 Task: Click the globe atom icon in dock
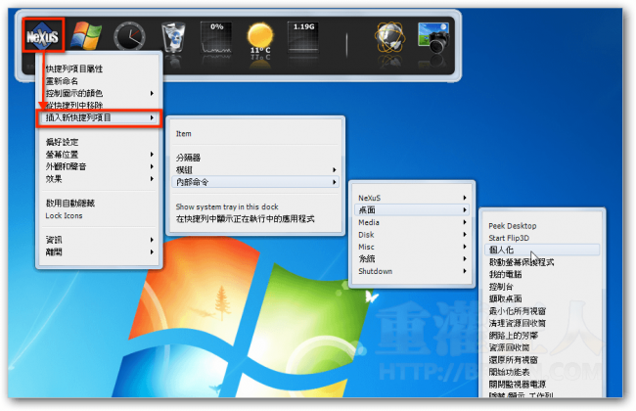[389, 39]
